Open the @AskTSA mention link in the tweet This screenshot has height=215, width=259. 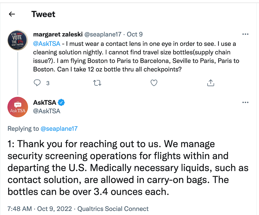point(47,43)
